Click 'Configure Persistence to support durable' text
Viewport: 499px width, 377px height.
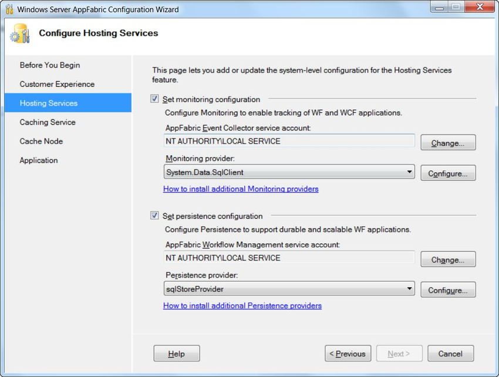pyautogui.click(x=288, y=230)
